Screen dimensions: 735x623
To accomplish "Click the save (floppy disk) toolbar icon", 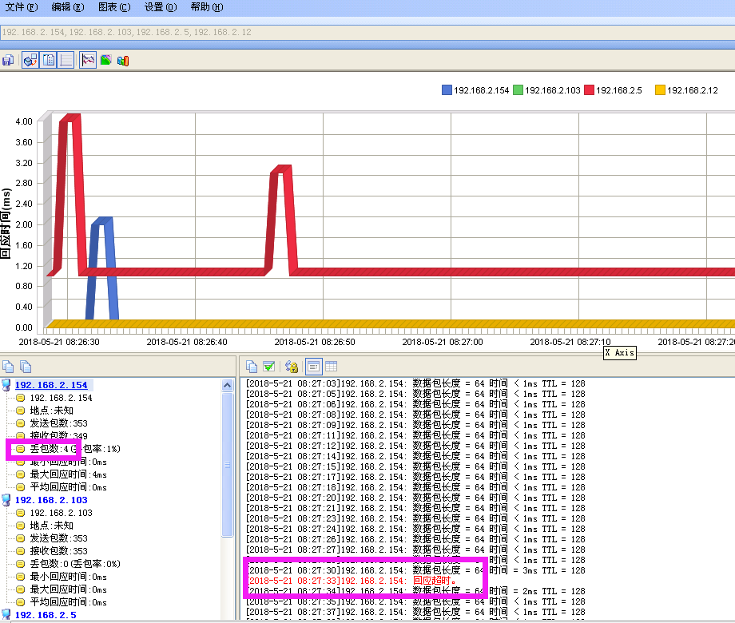I will [8, 61].
